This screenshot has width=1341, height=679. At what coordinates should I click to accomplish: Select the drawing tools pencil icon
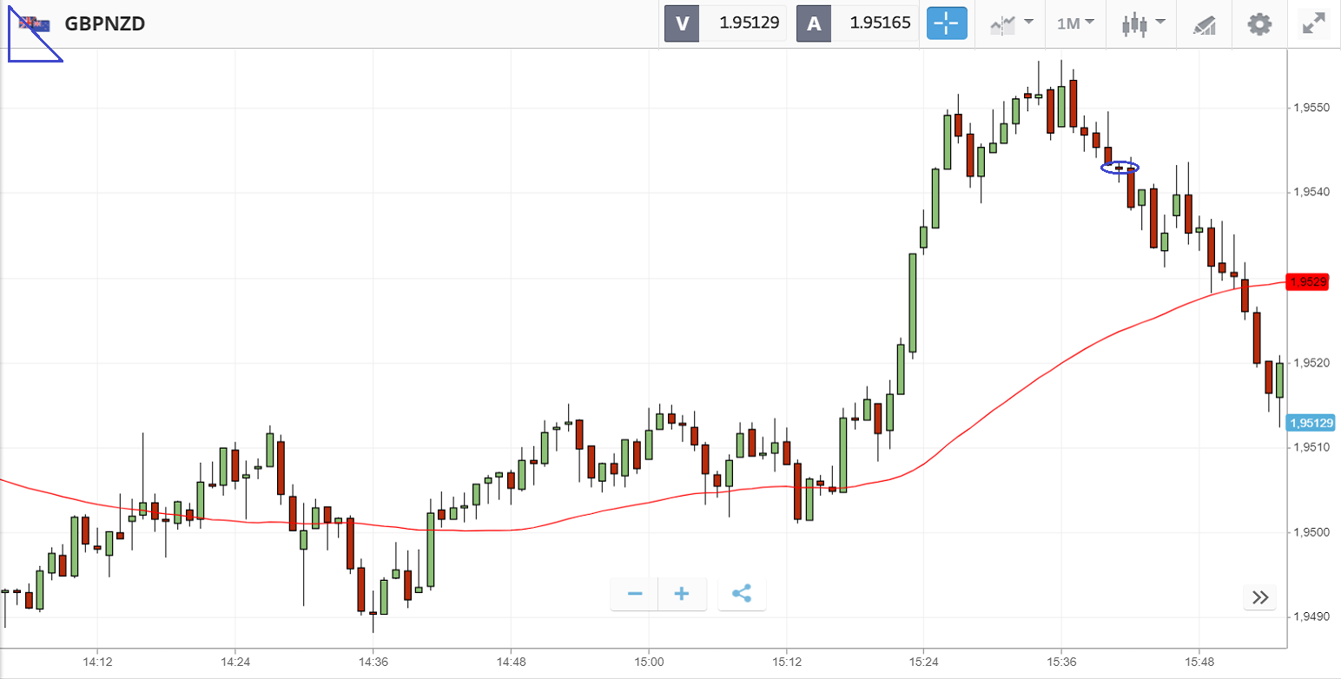(1204, 23)
